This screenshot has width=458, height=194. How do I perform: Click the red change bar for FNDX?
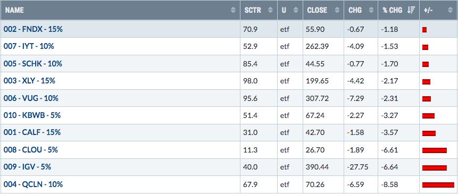point(424,30)
